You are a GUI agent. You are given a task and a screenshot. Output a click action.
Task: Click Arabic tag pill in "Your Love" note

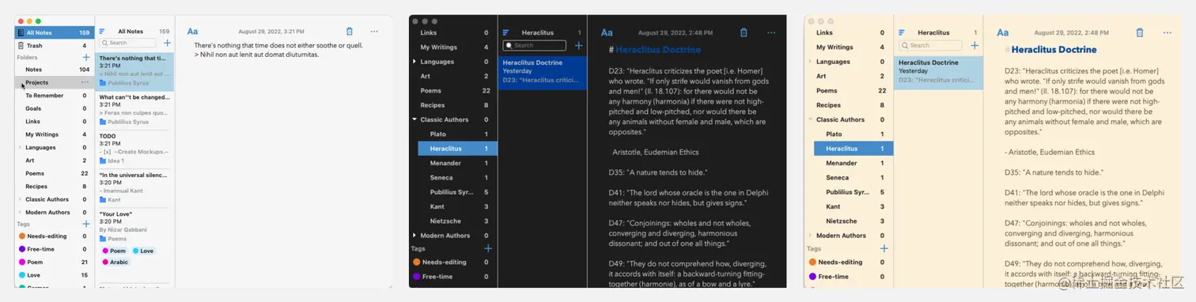click(115, 262)
